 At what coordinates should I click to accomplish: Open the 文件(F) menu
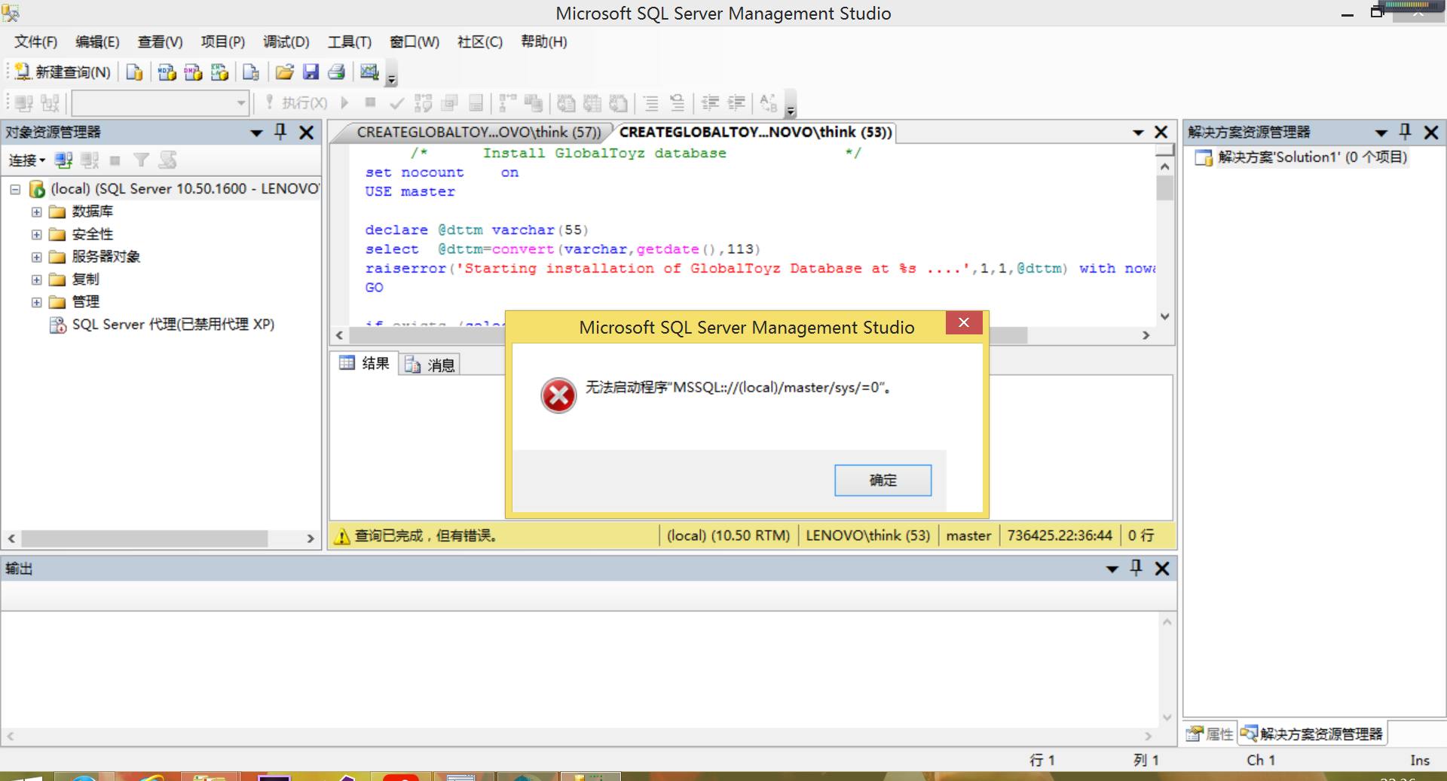click(x=35, y=42)
